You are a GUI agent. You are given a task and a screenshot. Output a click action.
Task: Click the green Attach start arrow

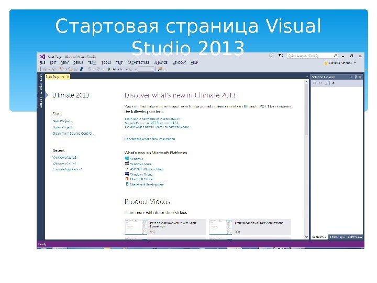coord(109,69)
